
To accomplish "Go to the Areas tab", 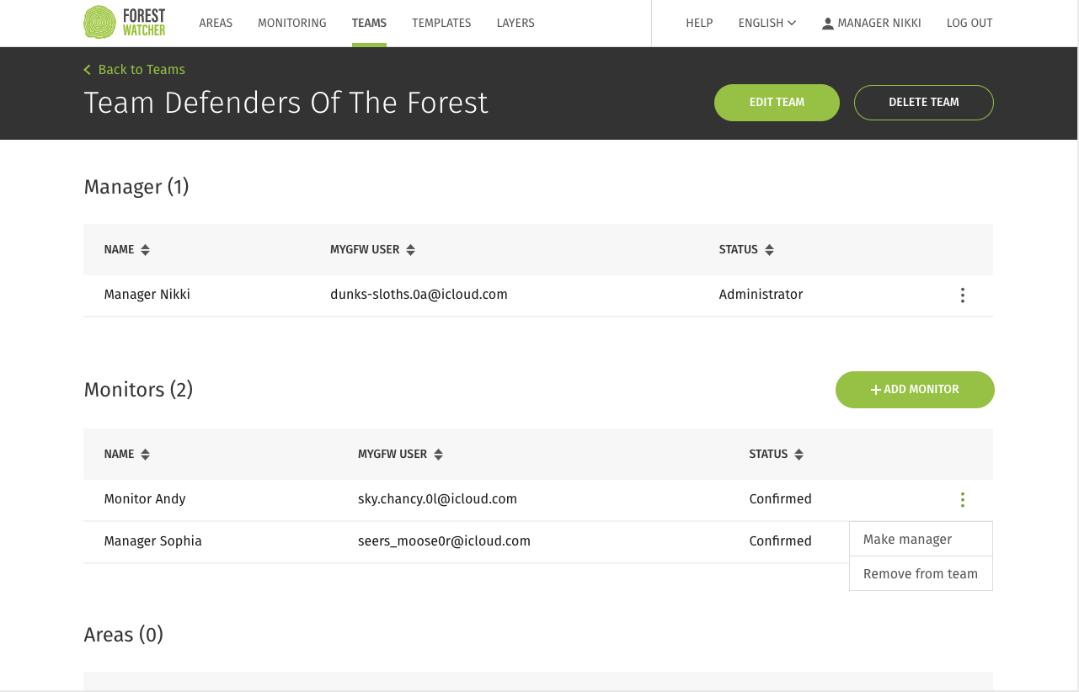I will click(x=216, y=23).
